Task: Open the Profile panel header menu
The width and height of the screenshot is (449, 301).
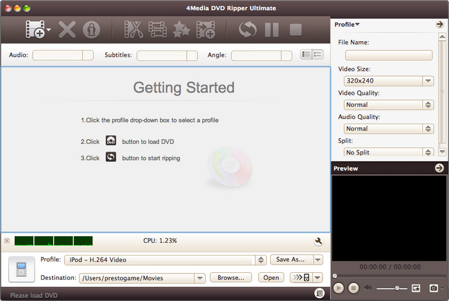Action: point(347,24)
